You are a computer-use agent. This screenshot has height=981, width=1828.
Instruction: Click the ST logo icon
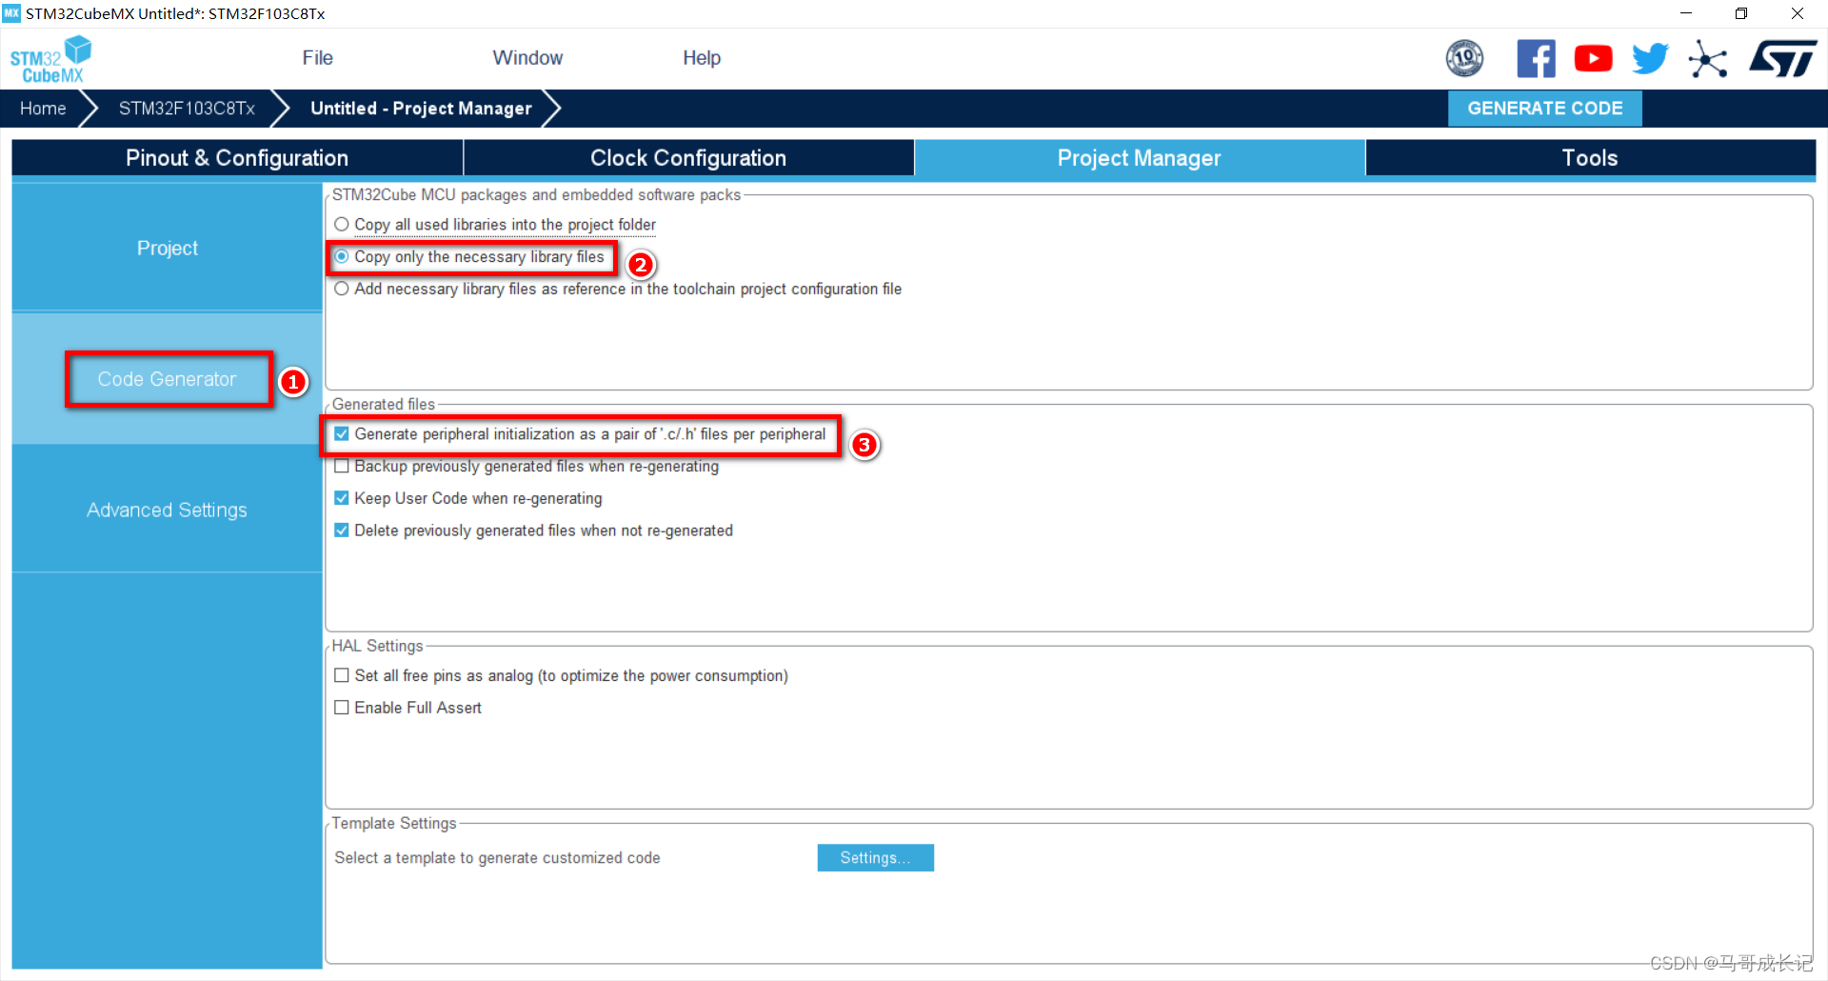click(1782, 58)
